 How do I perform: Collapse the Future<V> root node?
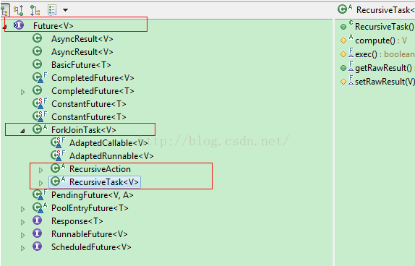coord(5,27)
